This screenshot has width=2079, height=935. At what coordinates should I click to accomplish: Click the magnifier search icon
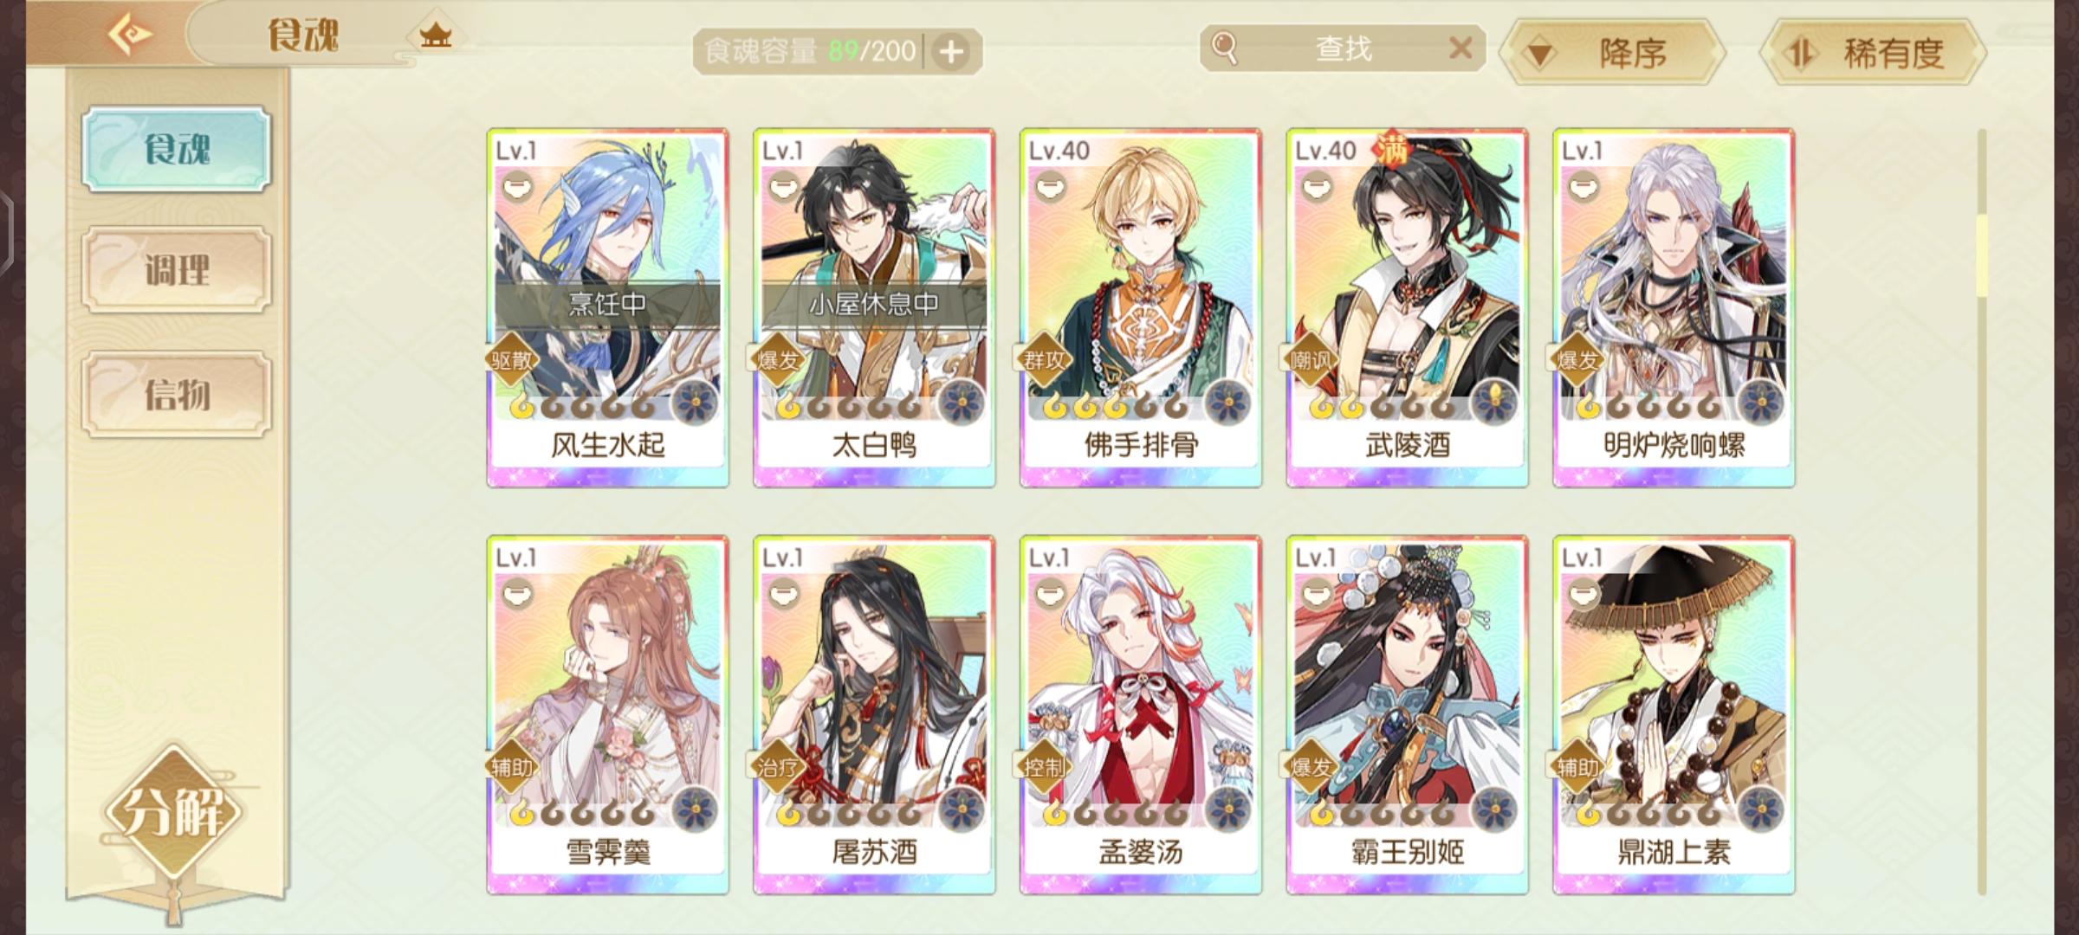[x=1224, y=48]
